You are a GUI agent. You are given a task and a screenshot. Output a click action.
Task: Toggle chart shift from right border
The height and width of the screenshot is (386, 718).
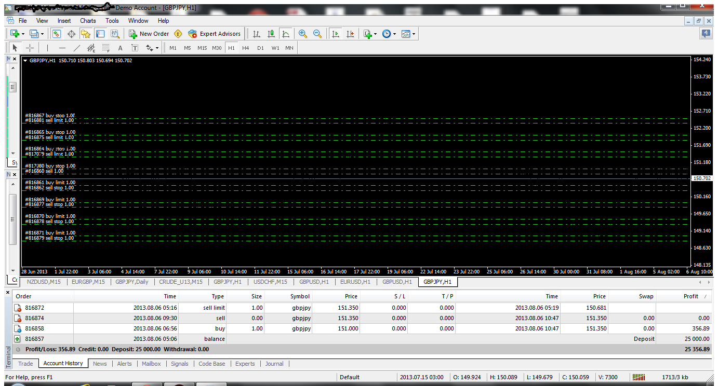350,34
